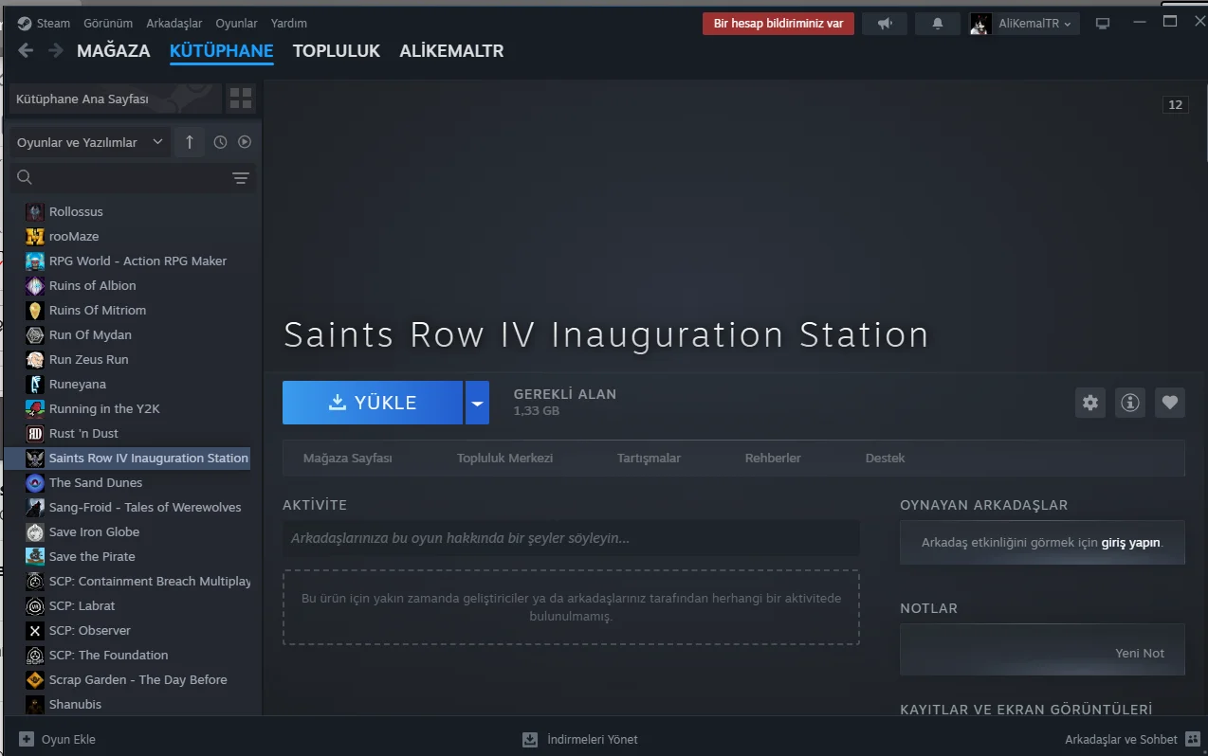Image resolution: width=1208 pixels, height=756 pixels.
Task: Click the Rust 'n Dust icon
Action: (35, 434)
